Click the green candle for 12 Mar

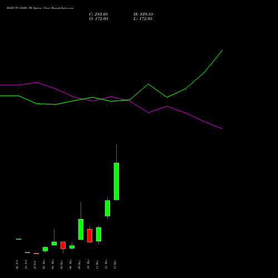(107, 208)
